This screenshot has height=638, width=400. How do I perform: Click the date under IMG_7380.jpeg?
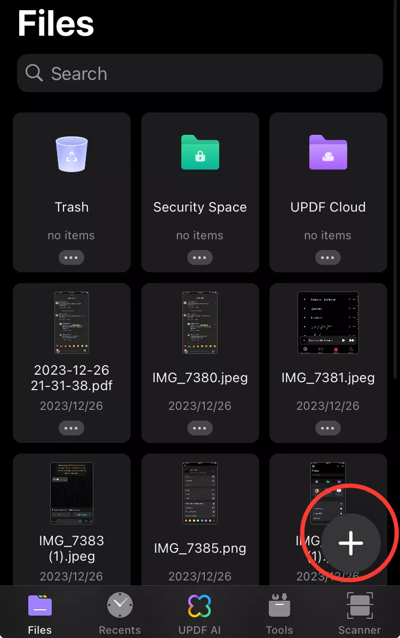point(200,406)
